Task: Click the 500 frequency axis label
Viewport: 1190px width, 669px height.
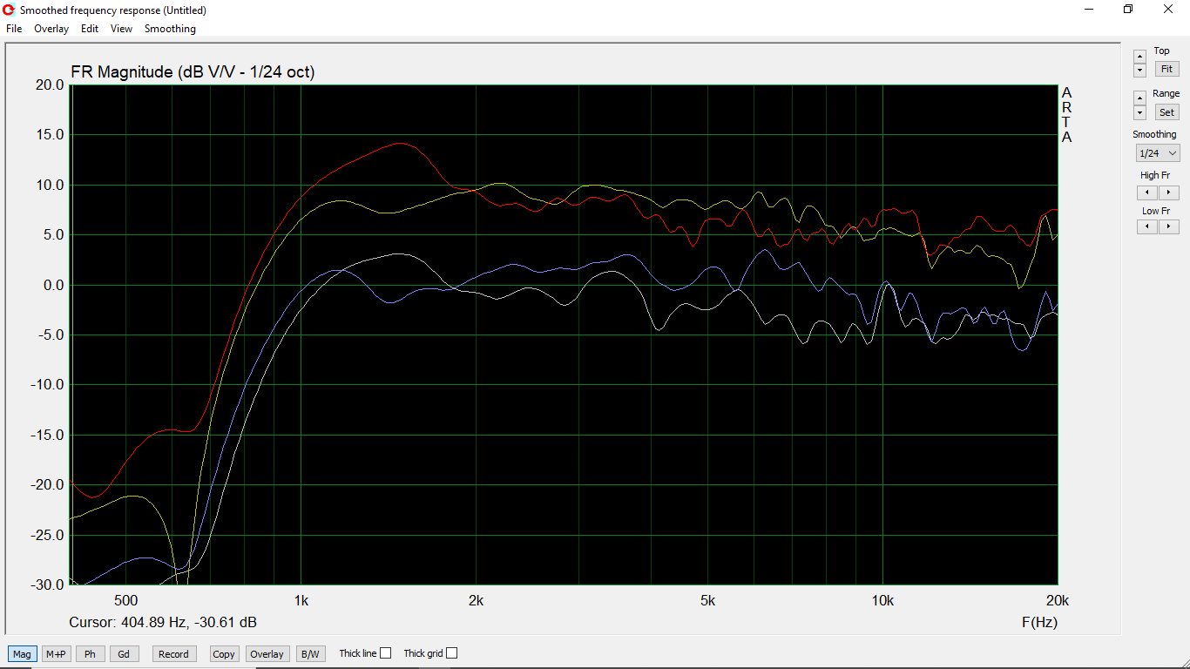Action: click(x=125, y=600)
